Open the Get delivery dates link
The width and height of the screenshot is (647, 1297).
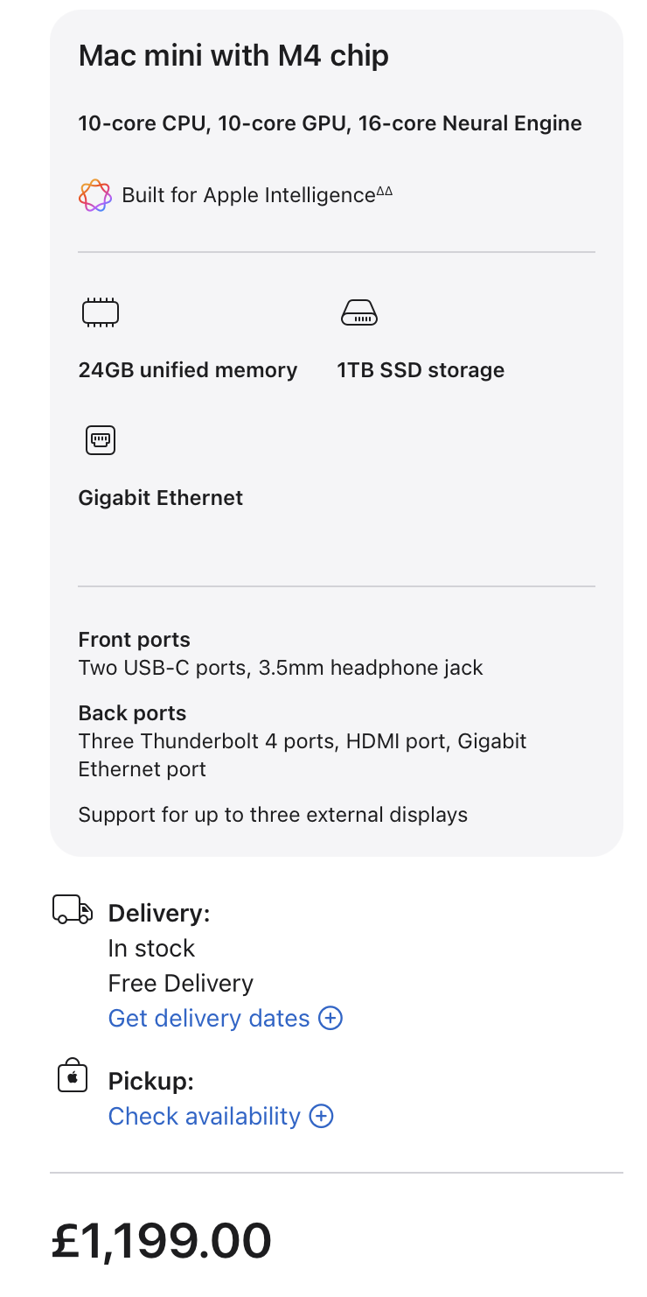[209, 1019]
